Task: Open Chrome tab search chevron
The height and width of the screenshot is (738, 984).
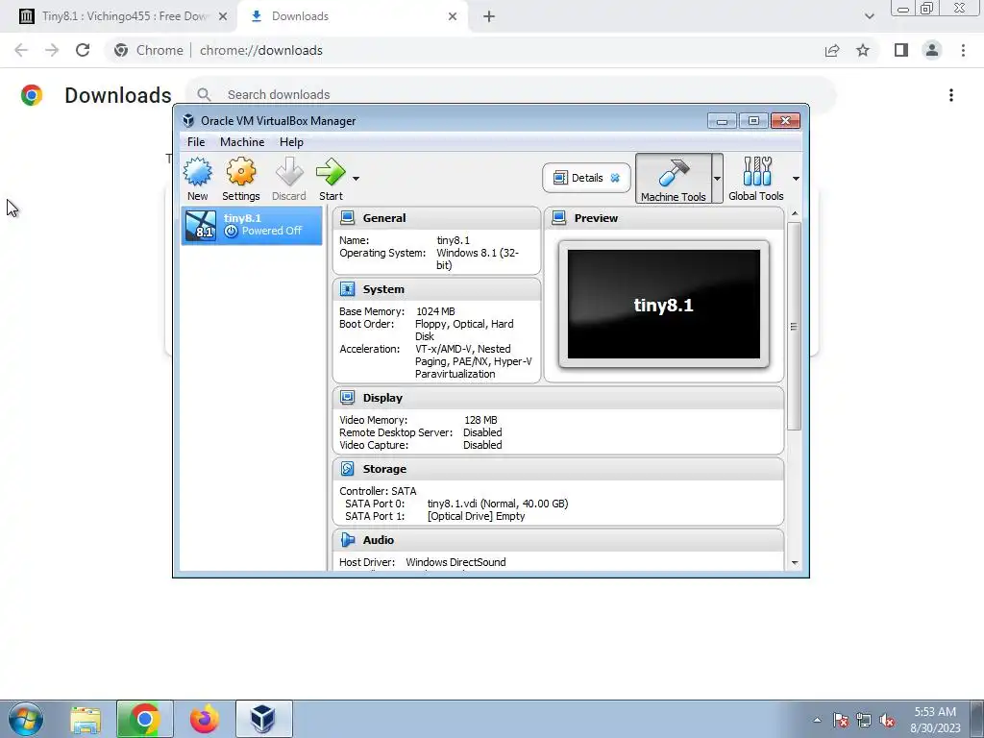Action: 869,17
